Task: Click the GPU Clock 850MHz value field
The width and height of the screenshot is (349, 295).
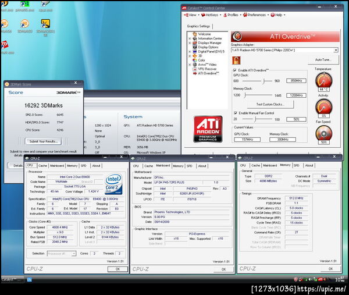Action: pyautogui.click(x=296, y=81)
